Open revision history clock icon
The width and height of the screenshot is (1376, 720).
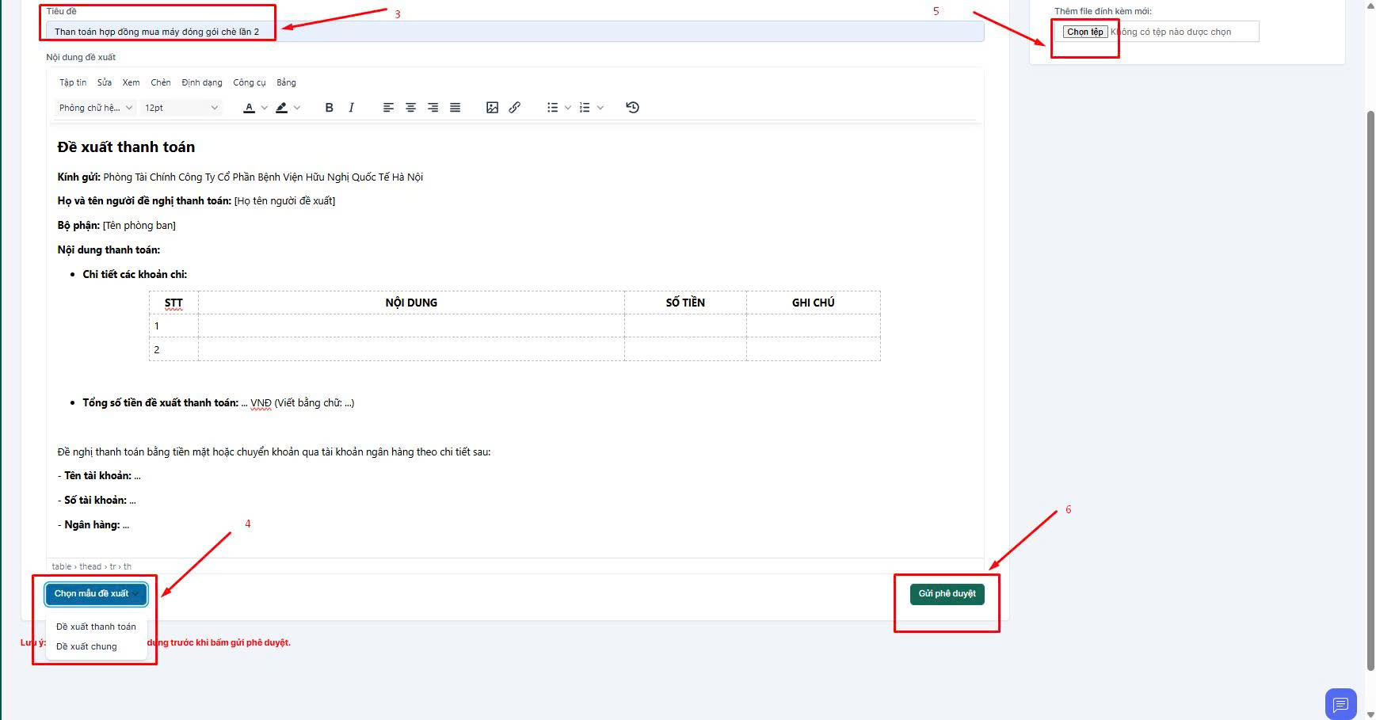pyautogui.click(x=632, y=108)
